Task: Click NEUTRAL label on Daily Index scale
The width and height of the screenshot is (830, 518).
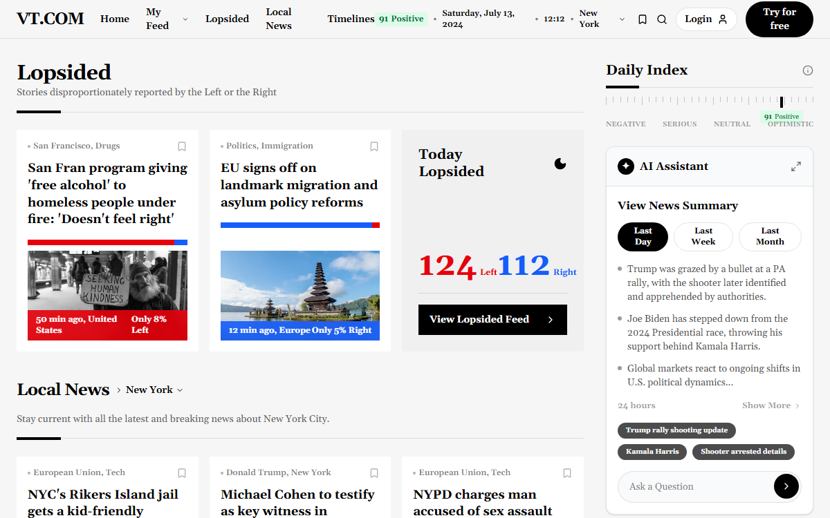Action: click(732, 124)
